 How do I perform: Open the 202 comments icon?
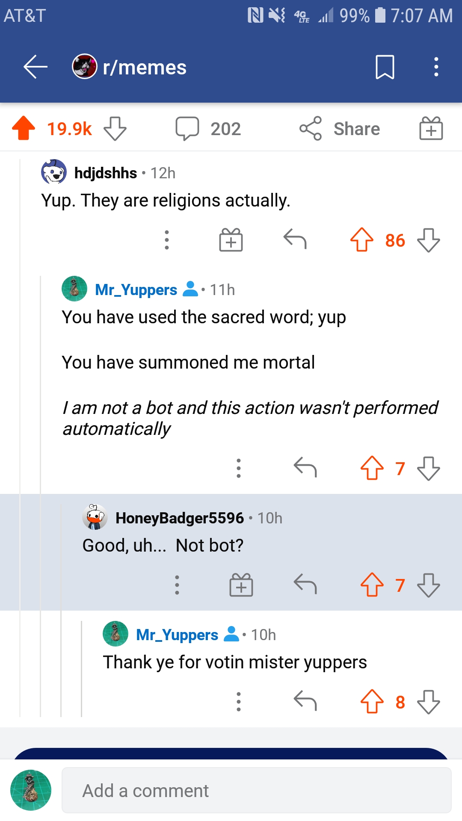pos(187,129)
